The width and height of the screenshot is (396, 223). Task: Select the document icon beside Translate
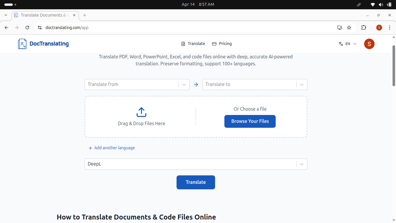183,44
